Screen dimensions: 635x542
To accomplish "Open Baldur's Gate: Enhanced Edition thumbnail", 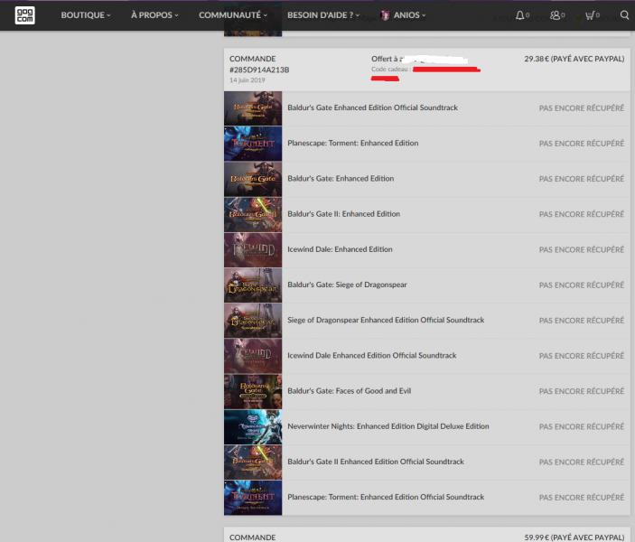I will (x=253, y=179).
